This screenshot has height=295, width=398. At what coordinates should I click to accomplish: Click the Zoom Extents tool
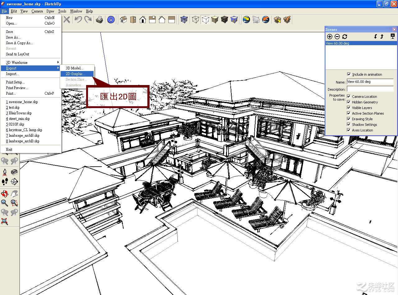coord(5,222)
